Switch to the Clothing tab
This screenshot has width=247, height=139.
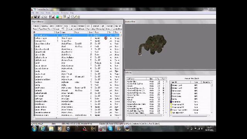pyautogui.click(x=73, y=26)
